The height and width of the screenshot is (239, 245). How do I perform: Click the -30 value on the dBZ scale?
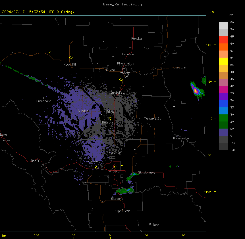coord(233,150)
